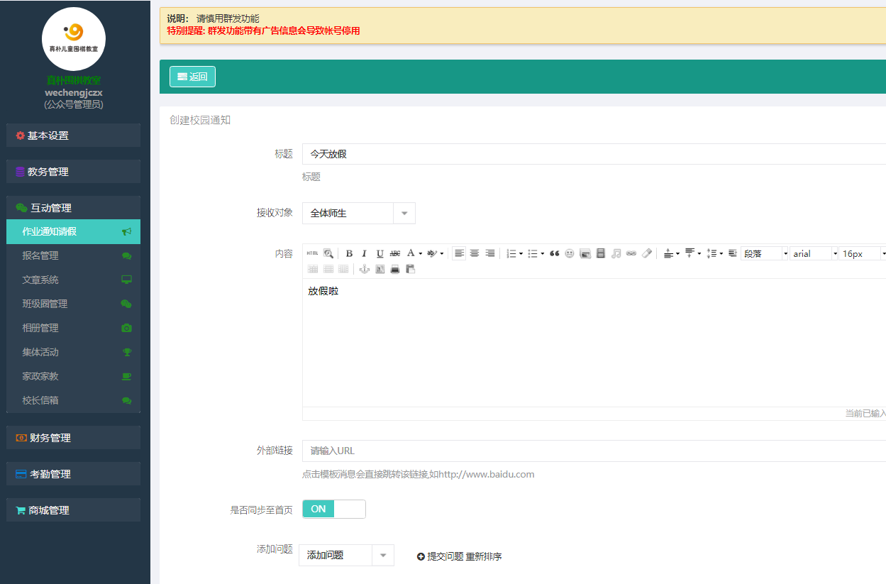This screenshot has height=584, width=886.
Task: Click the 标题 input containing 今天放假
Action: pyautogui.click(x=594, y=154)
